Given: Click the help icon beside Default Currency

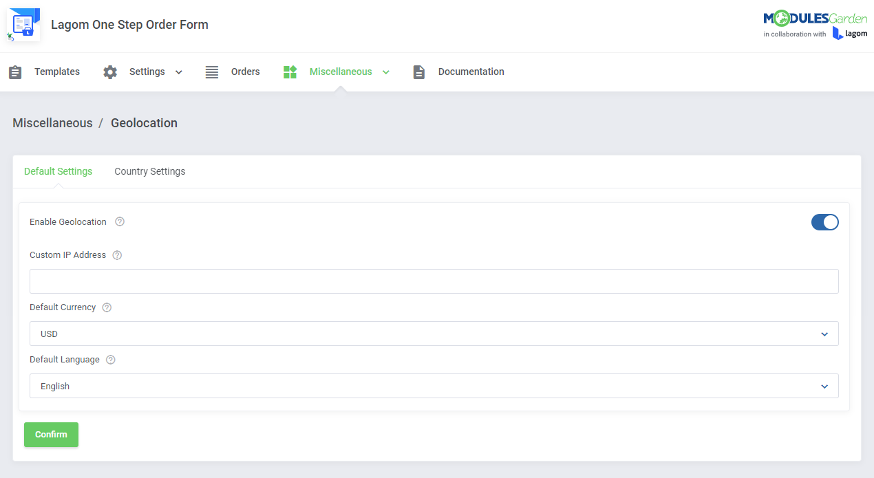Looking at the screenshot, I should [x=107, y=307].
